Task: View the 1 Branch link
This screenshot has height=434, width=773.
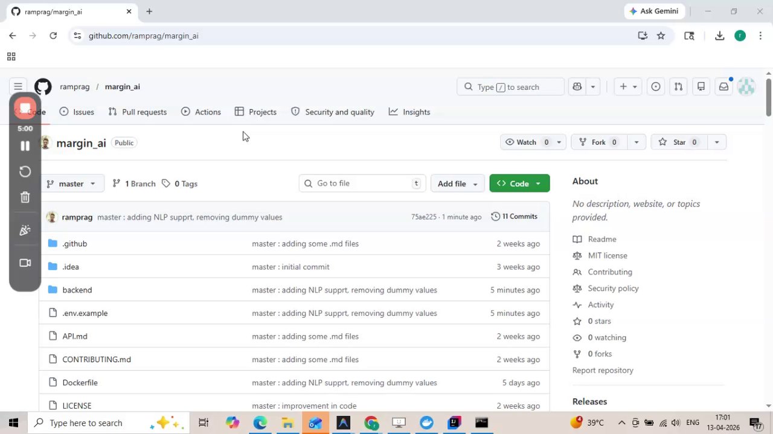Action: coord(134,183)
